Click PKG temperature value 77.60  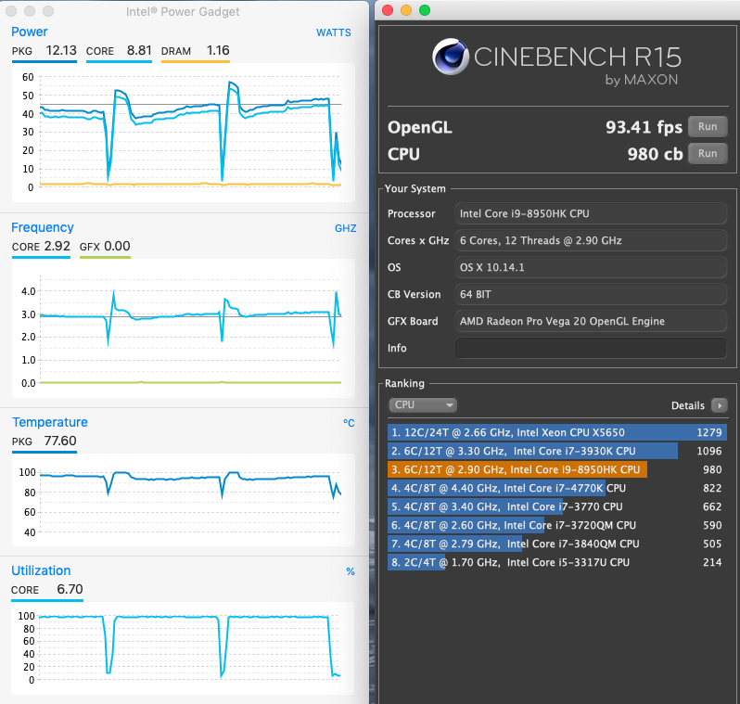pyautogui.click(x=60, y=441)
